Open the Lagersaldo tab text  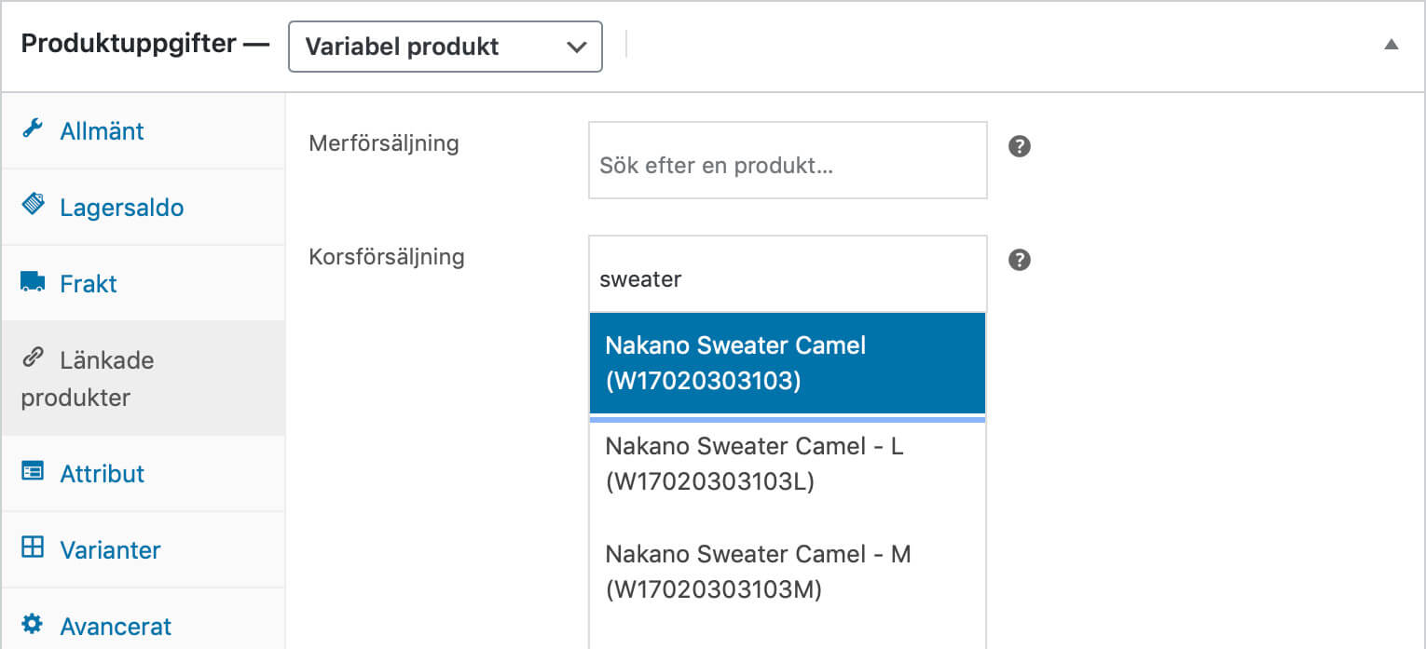point(121,207)
